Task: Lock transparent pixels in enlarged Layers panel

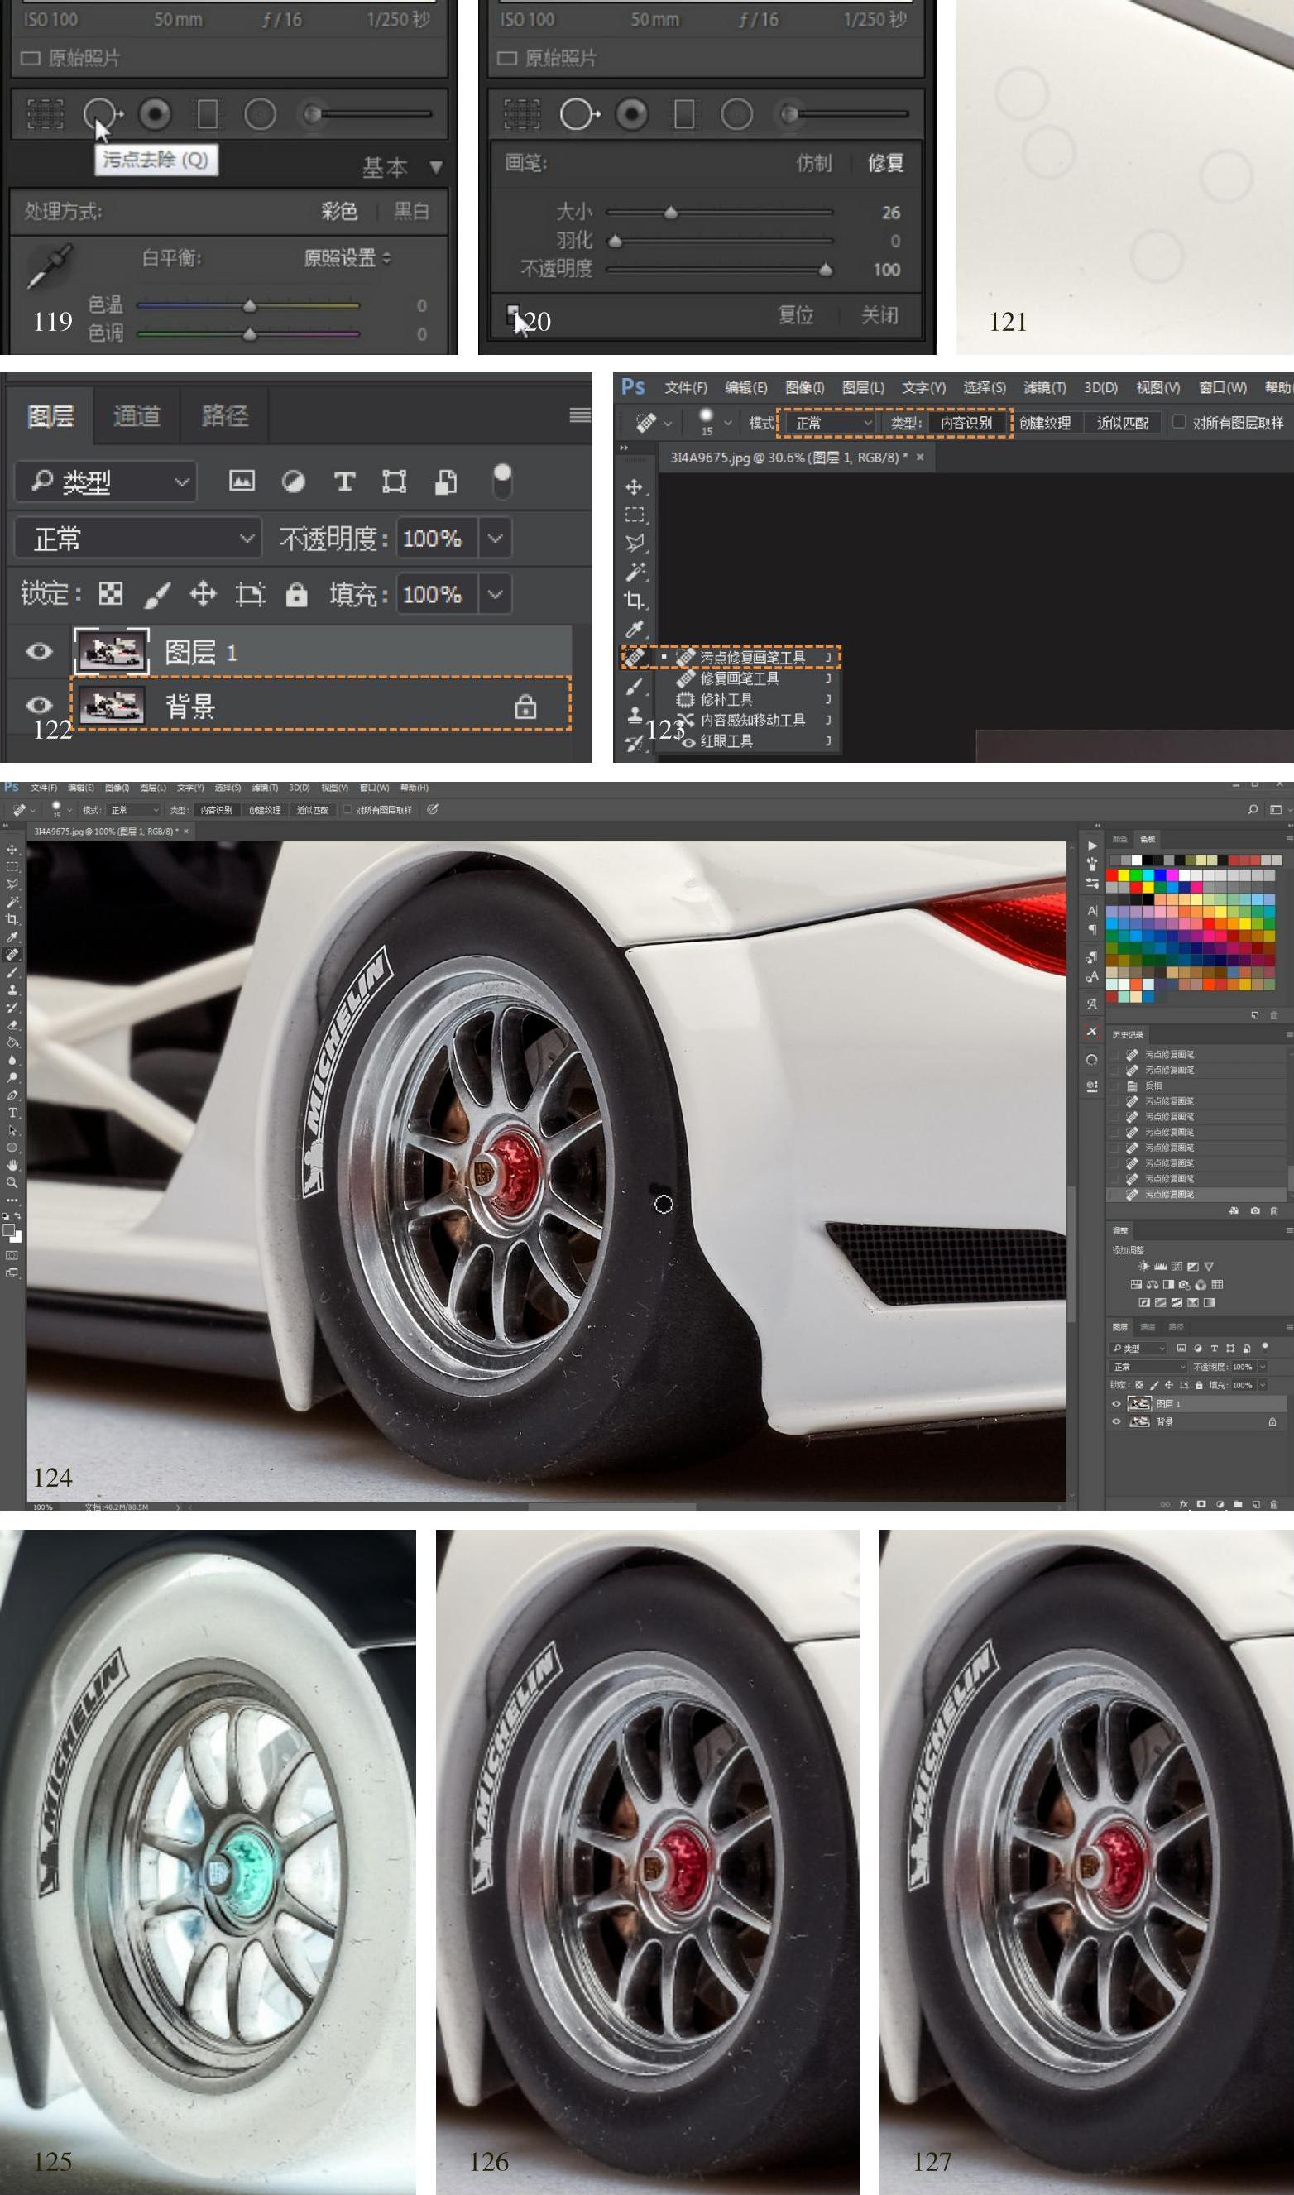Action: (x=110, y=595)
